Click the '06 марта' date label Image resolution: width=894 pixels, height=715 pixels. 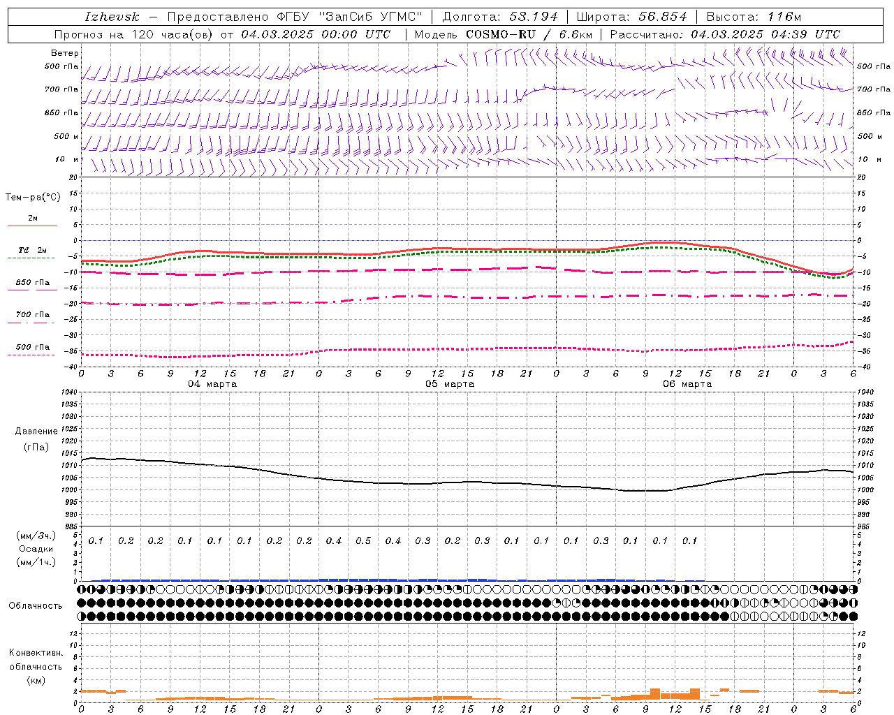click(x=687, y=384)
